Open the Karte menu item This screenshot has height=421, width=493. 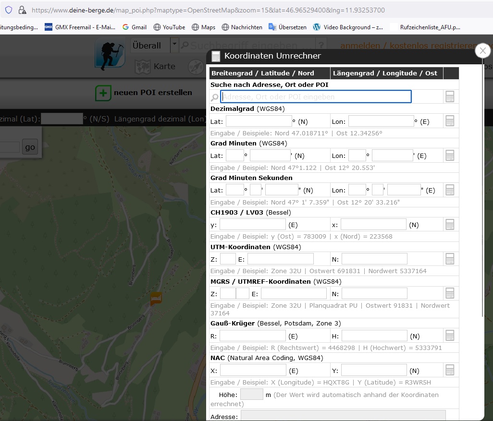click(155, 66)
